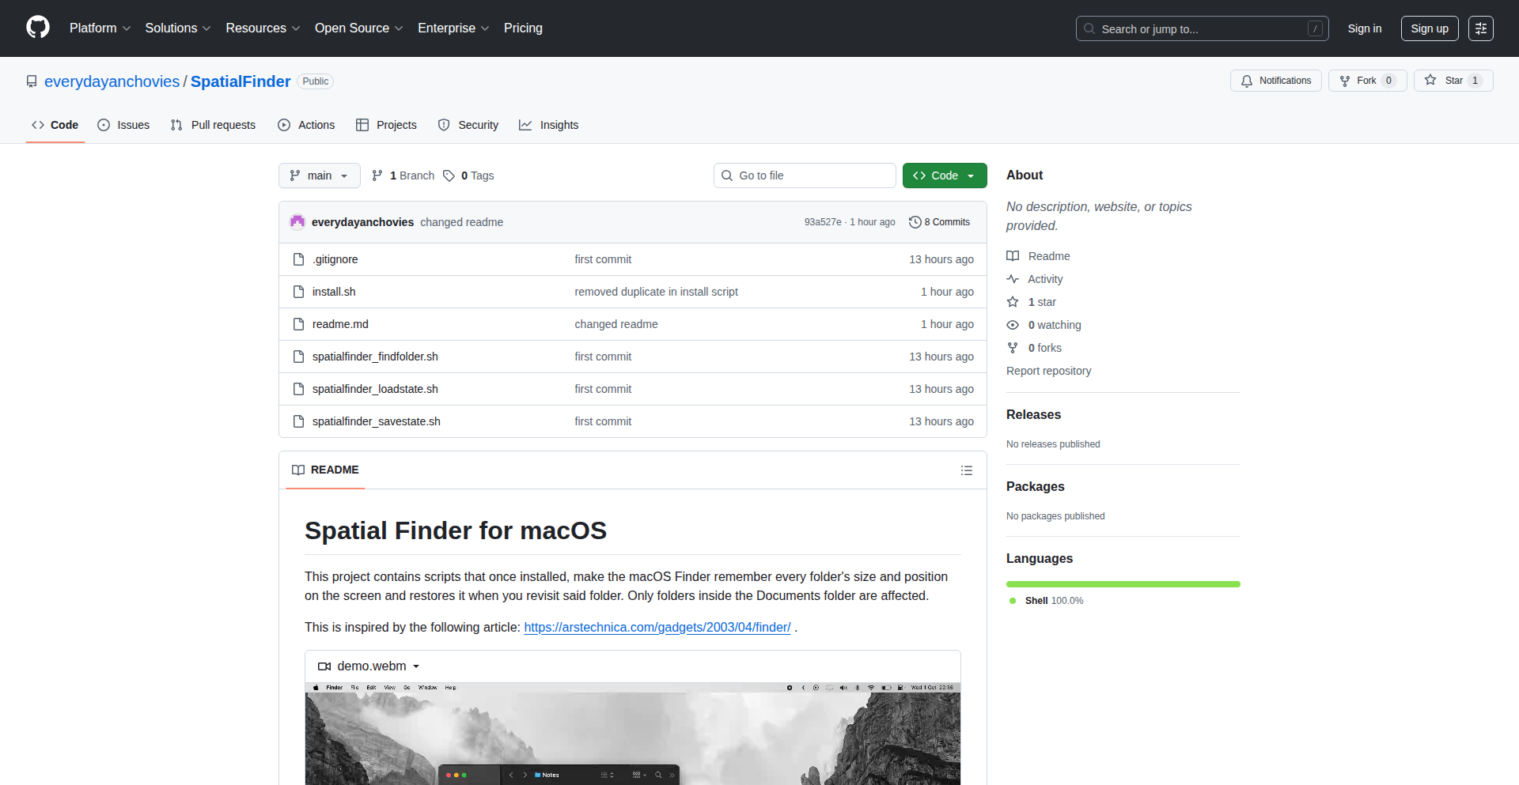The height and width of the screenshot is (785, 1519).
Task: Open the main branch selector dropdown
Action: tap(320, 175)
